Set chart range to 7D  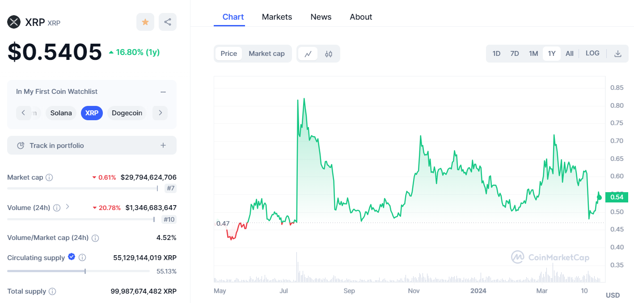tap(515, 54)
